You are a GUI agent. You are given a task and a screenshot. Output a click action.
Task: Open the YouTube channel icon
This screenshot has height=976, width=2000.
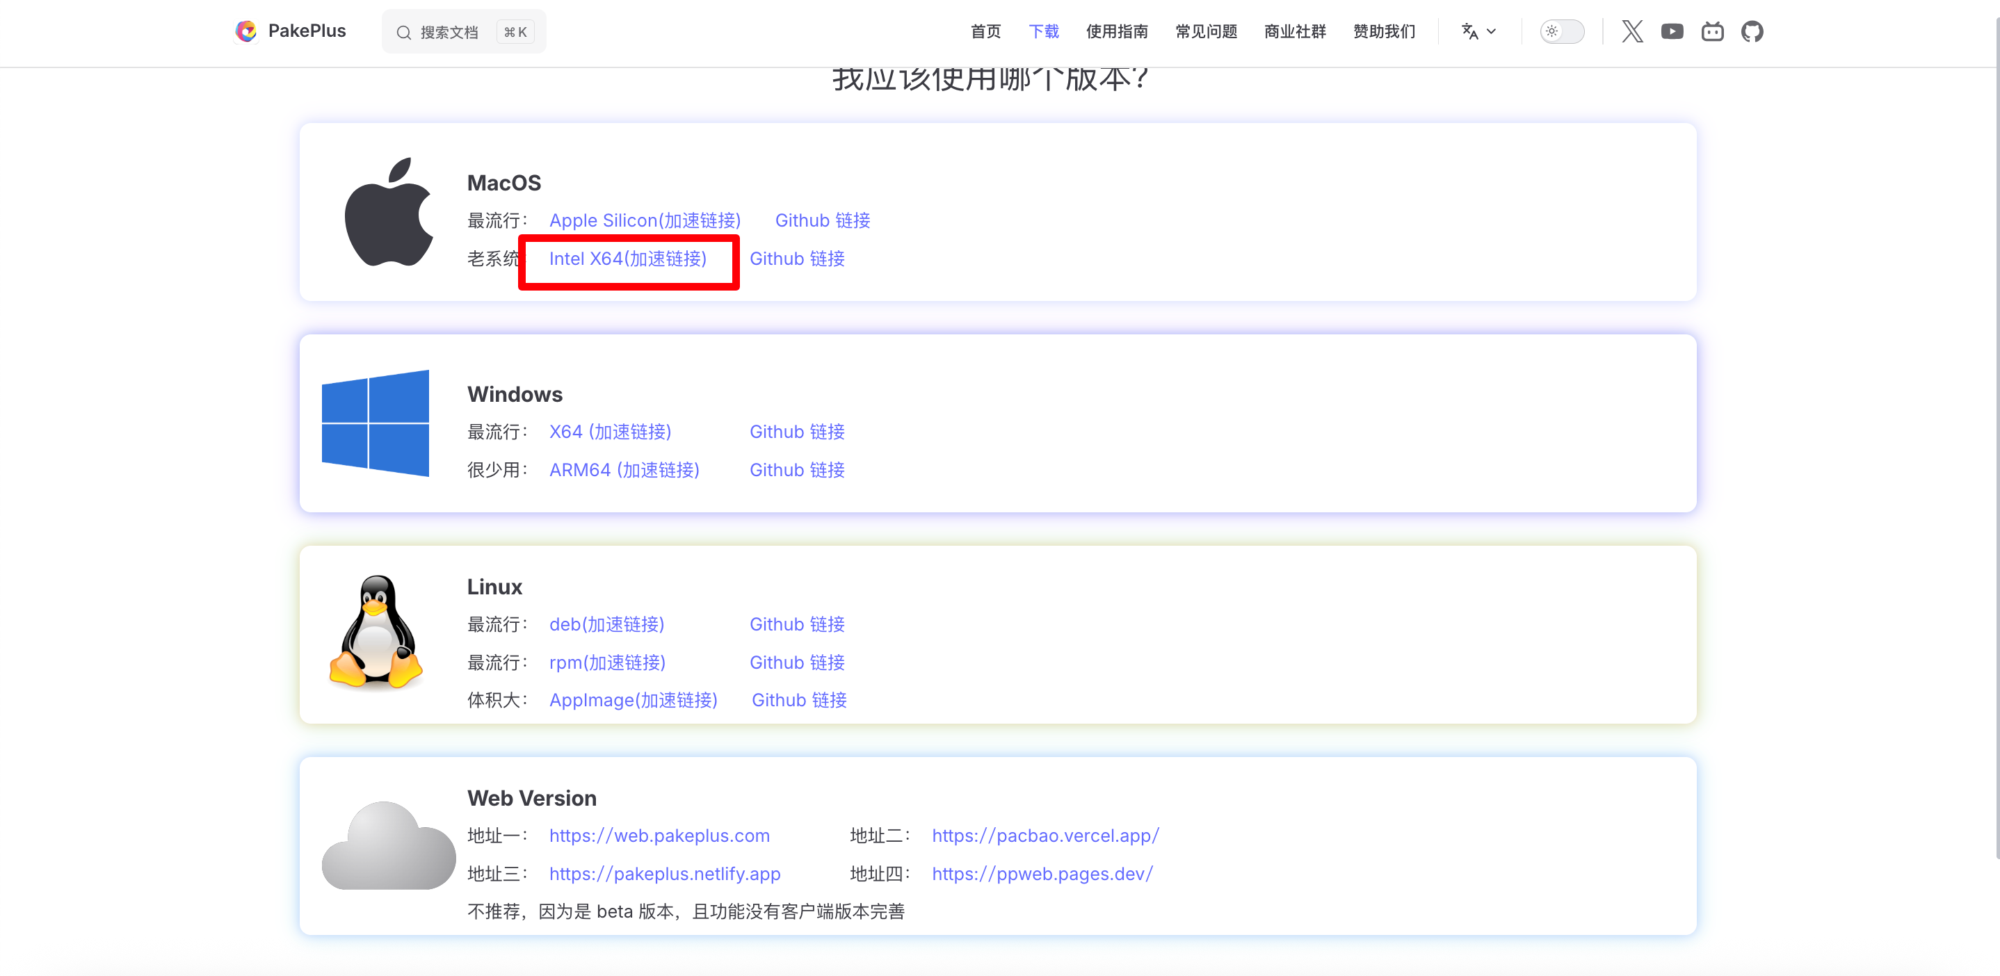(1672, 32)
